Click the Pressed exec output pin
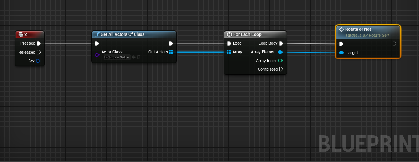The image size is (419, 162). tap(39, 43)
